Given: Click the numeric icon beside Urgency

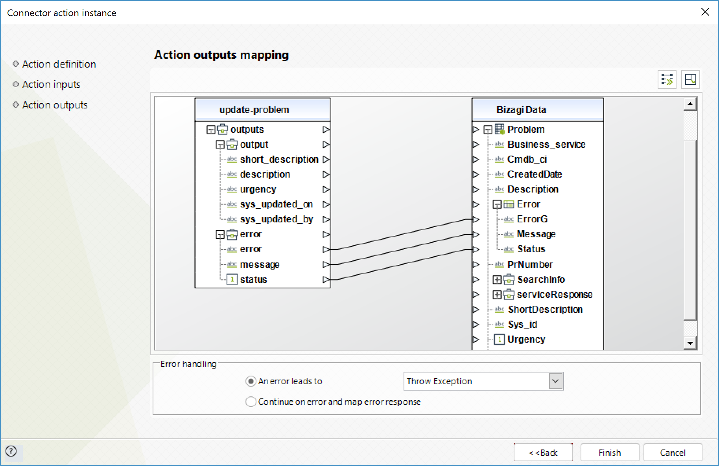Looking at the screenshot, I should (500, 339).
